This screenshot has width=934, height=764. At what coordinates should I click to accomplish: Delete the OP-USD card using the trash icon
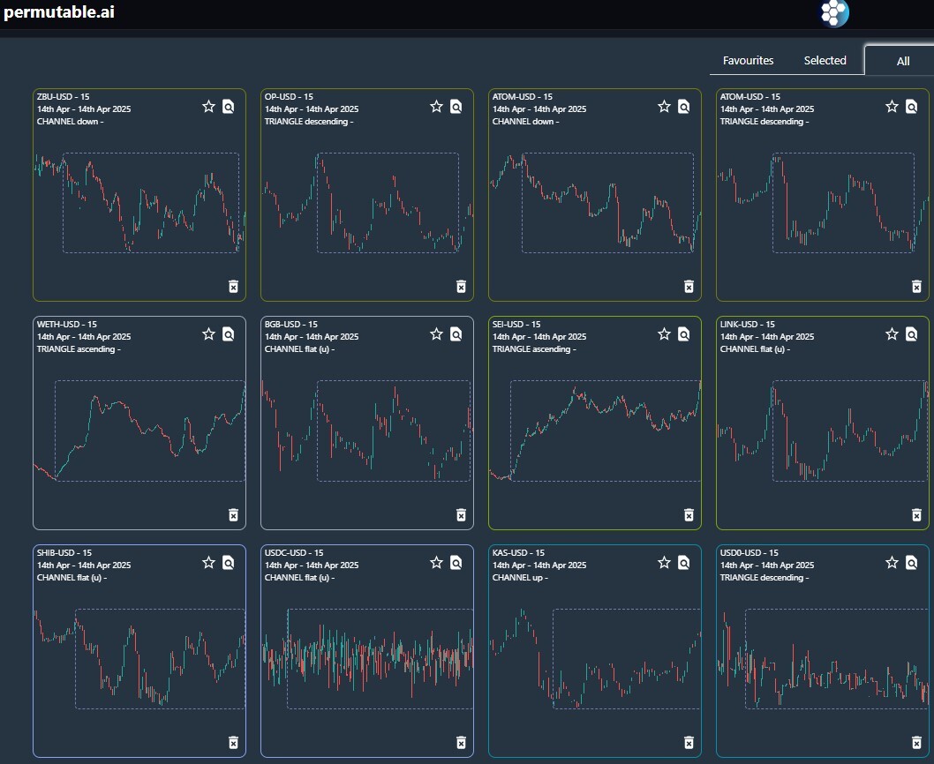click(460, 286)
